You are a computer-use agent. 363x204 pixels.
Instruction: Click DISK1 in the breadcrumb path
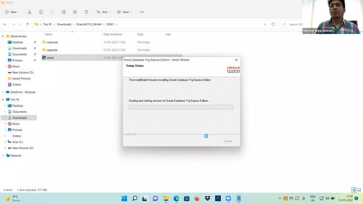[110, 24]
